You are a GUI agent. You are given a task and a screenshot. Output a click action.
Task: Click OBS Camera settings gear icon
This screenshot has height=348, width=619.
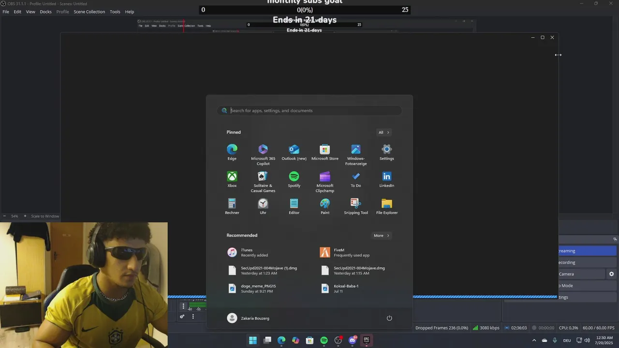611,274
